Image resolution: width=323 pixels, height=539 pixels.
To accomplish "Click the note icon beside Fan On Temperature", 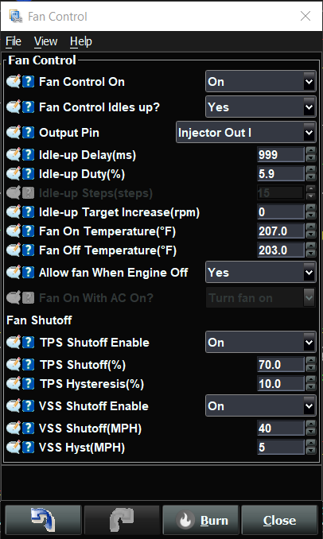I will [14, 231].
